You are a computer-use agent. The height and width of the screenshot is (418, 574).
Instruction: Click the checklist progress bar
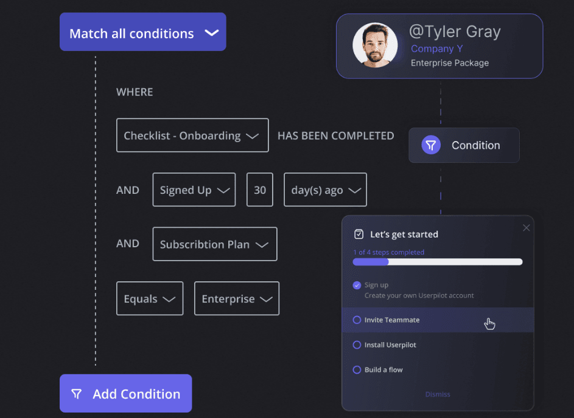pyautogui.click(x=438, y=261)
